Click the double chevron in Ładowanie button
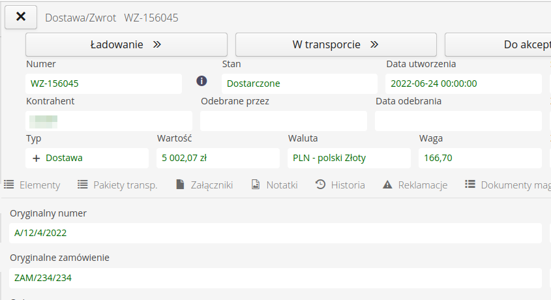This screenshot has height=300, width=551. coord(157,44)
